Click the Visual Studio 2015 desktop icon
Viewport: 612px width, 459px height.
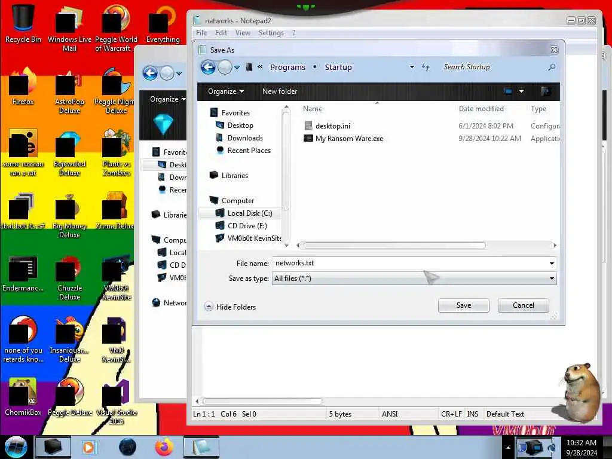tap(116, 401)
